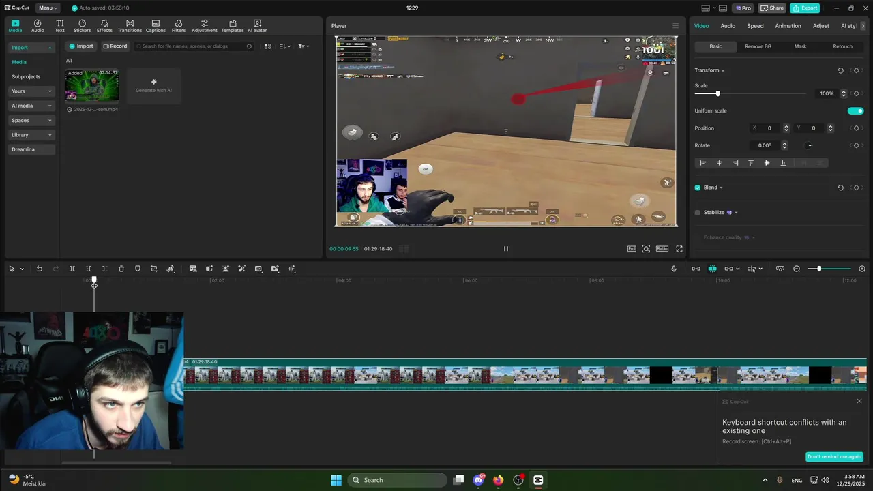Open the Text tool
Viewport: 873px width, 491px height.
point(60,26)
